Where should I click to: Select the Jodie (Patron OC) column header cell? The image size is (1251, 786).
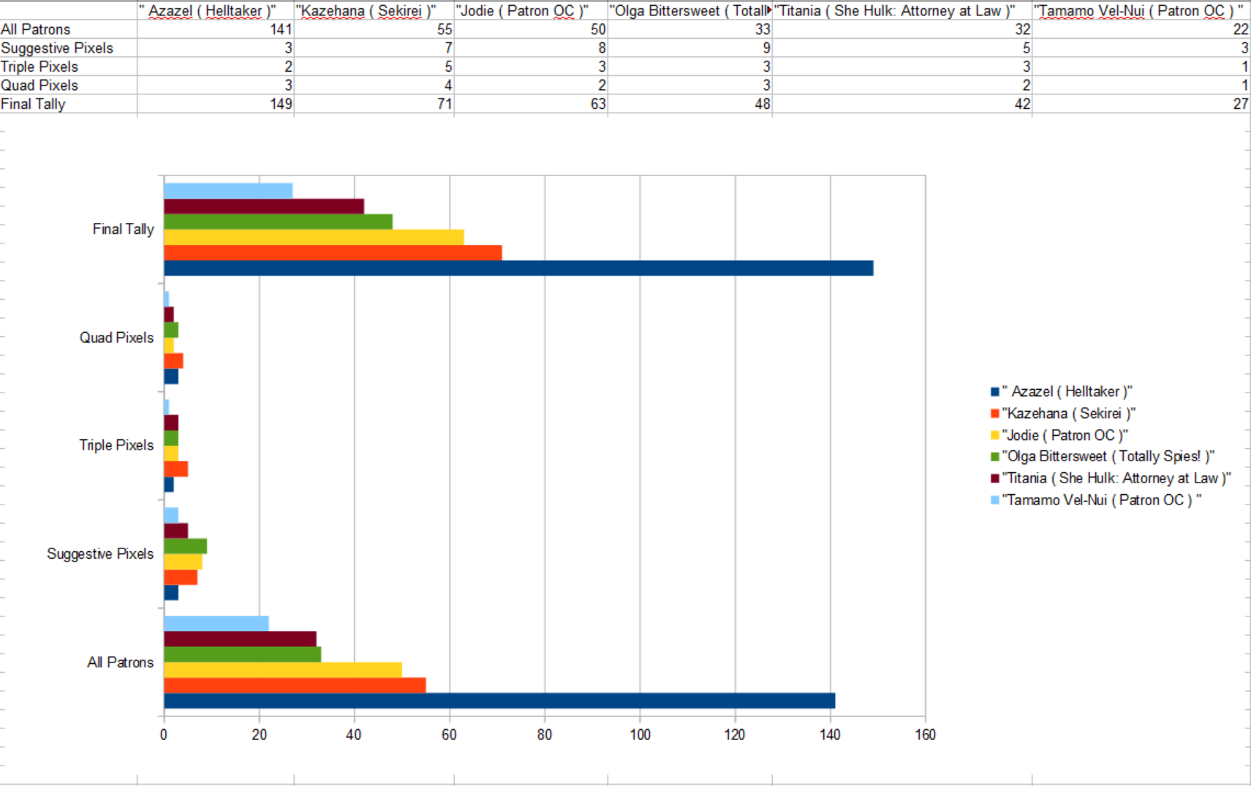point(531,10)
